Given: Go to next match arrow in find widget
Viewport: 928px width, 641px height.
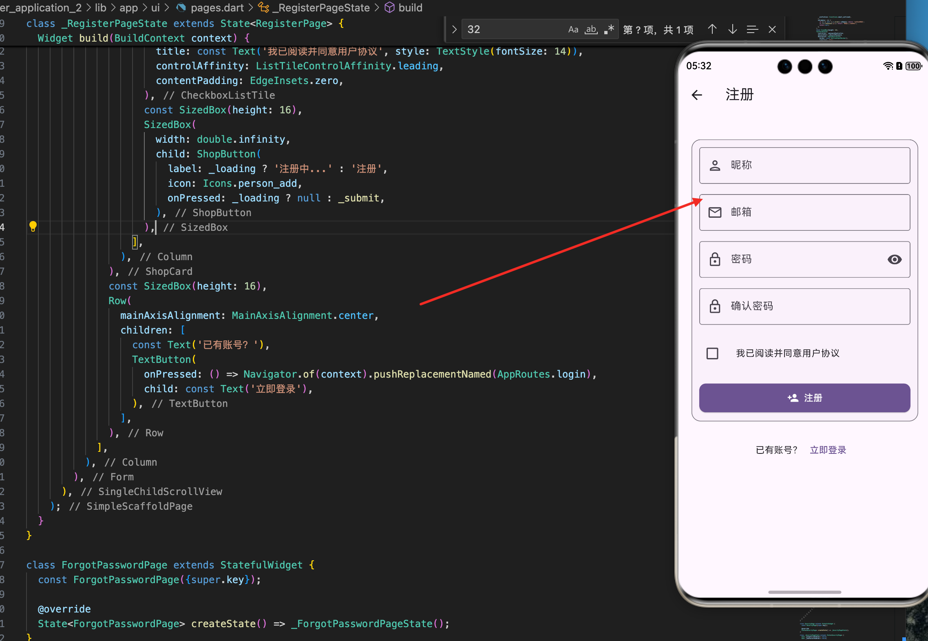Looking at the screenshot, I should pos(732,29).
